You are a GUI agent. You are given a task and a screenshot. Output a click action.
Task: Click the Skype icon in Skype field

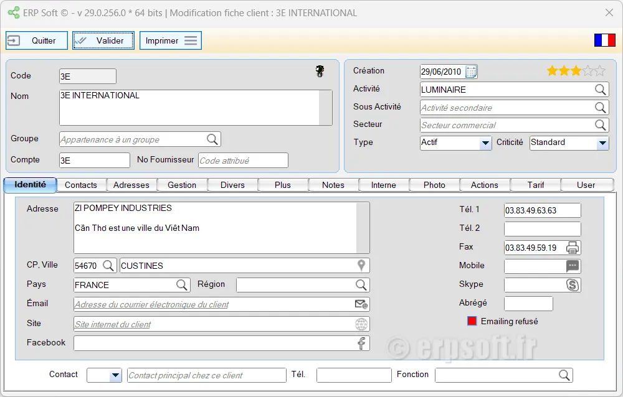coord(573,285)
